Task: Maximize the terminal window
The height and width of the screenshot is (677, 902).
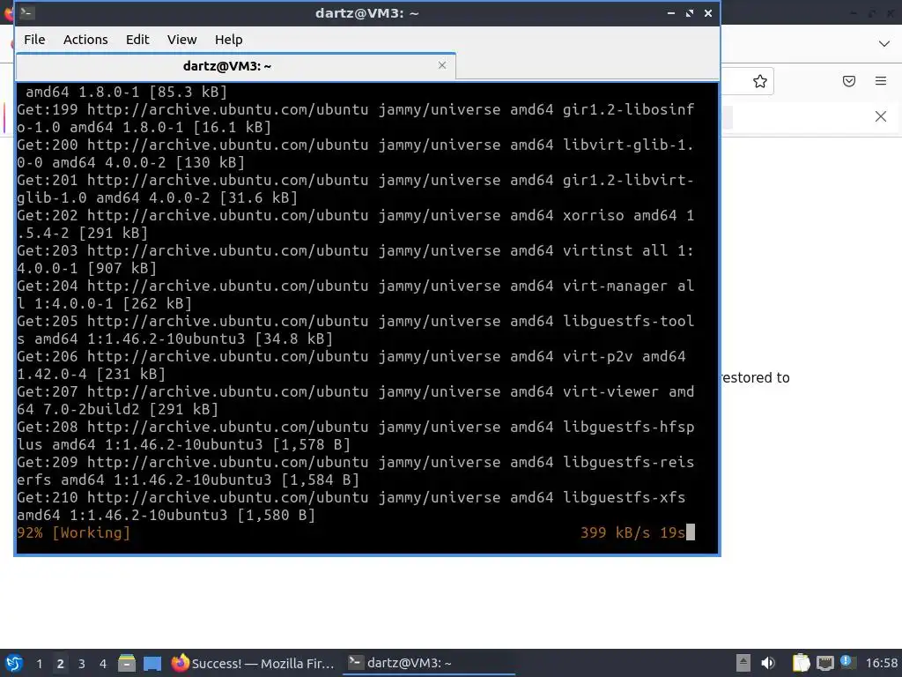Action: coord(689,12)
